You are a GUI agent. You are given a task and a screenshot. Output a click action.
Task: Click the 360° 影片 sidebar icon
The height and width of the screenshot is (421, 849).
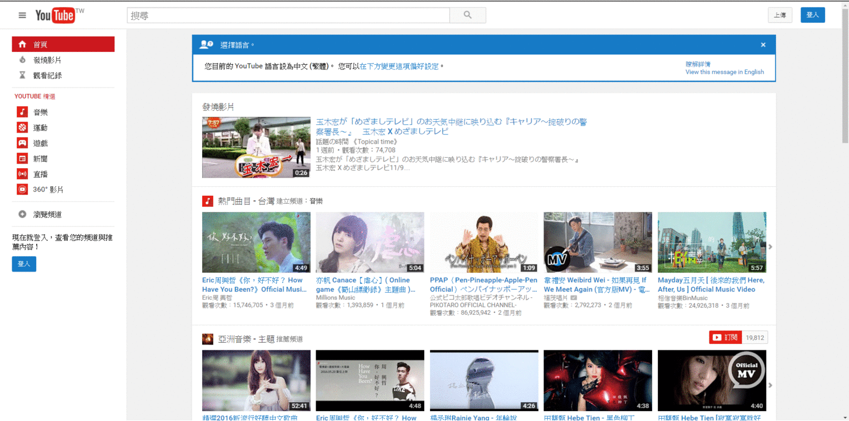point(22,189)
